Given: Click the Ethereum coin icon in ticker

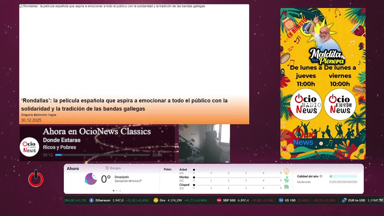Looking at the screenshot, I should coord(91,200).
